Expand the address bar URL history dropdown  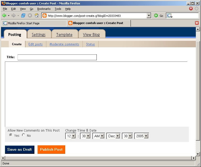click(x=149, y=16)
